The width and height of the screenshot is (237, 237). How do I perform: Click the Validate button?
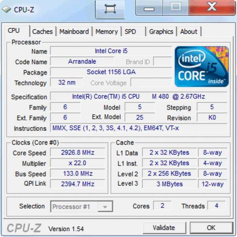pos(164,228)
